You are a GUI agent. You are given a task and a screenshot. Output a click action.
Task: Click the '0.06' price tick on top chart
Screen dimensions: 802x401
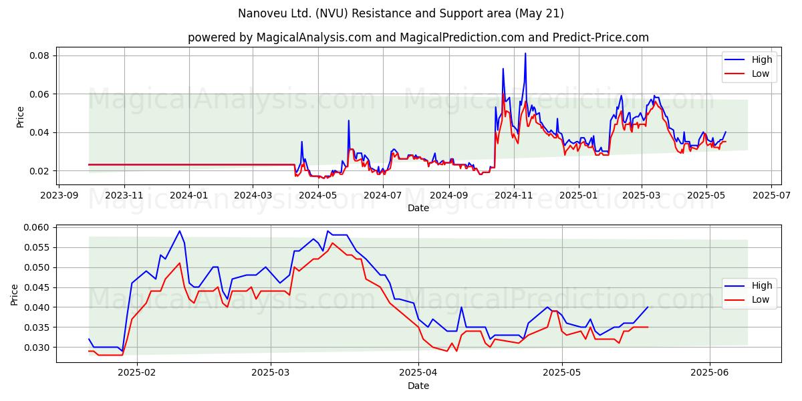click(x=41, y=94)
